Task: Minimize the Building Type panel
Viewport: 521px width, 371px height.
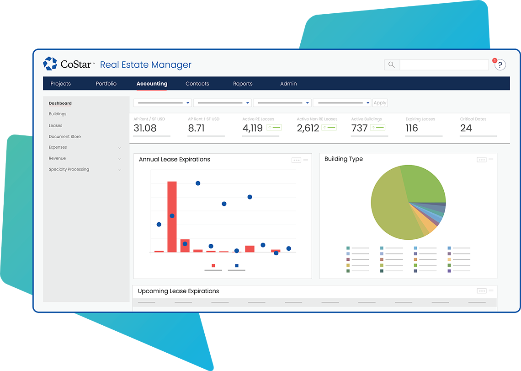Action: tap(491, 159)
